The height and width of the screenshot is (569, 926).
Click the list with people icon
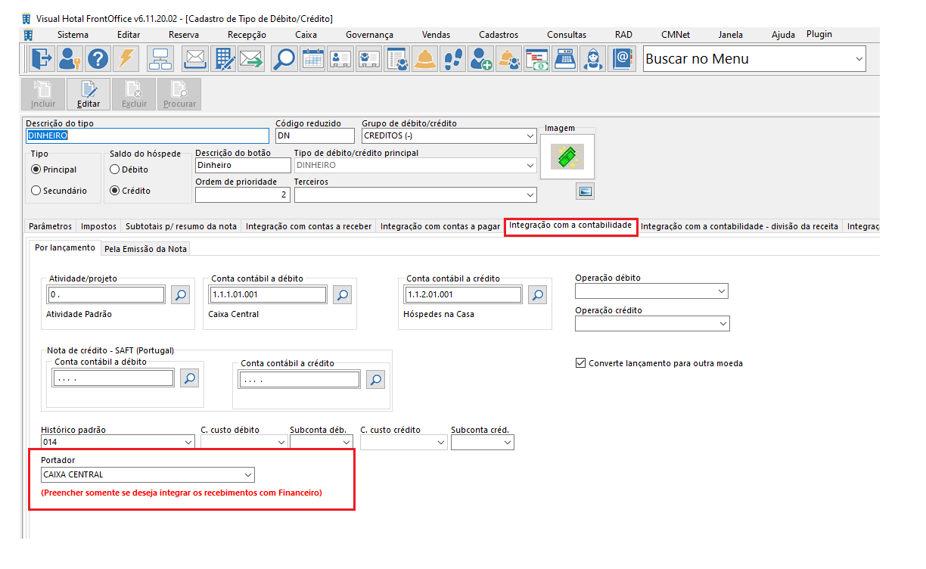point(397,58)
